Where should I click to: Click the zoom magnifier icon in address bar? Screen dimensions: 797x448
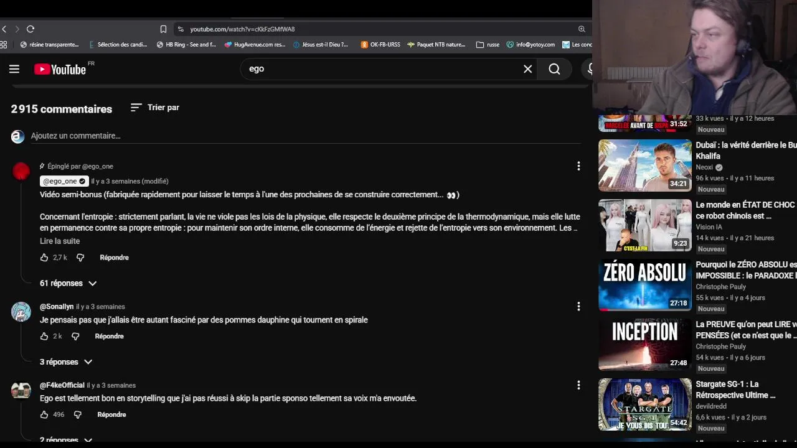pyautogui.click(x=582, y=29)
